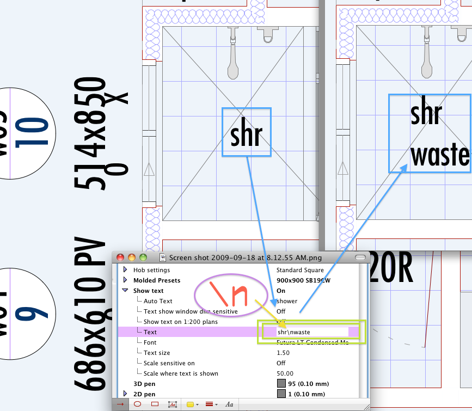Select the Auto Text parameter row
The height and width of the screenshot is (411, 472).
158,301
